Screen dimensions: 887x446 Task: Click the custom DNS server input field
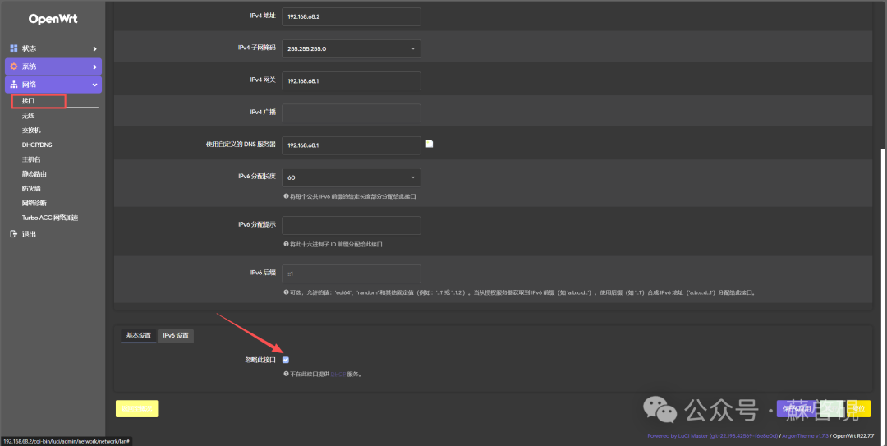pos(352,145)
